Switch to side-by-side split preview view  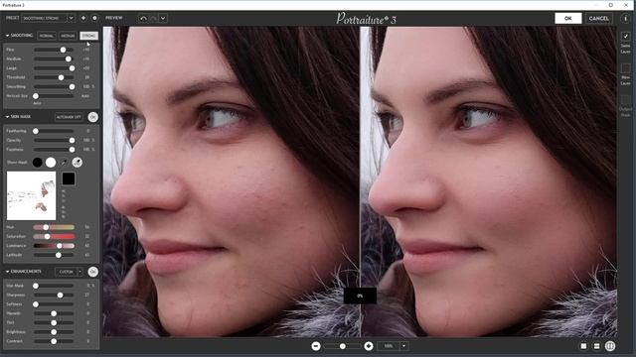tap(610, 346)
